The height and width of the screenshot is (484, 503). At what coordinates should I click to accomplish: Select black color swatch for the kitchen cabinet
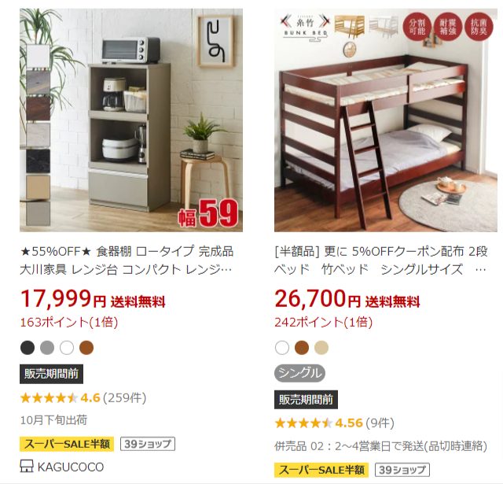point(28,348)
